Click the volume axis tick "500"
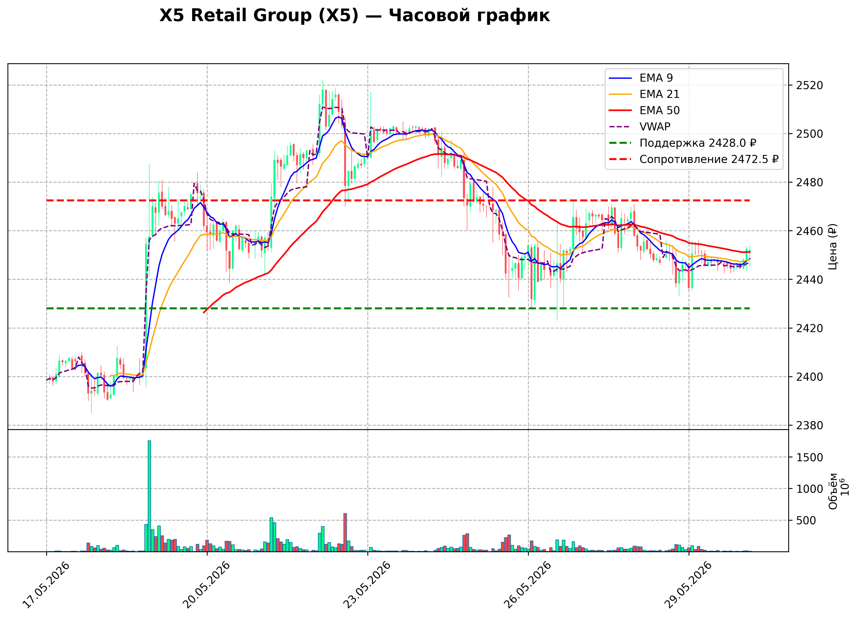Screen dimensions: 859x618 (x=806, y=521)
